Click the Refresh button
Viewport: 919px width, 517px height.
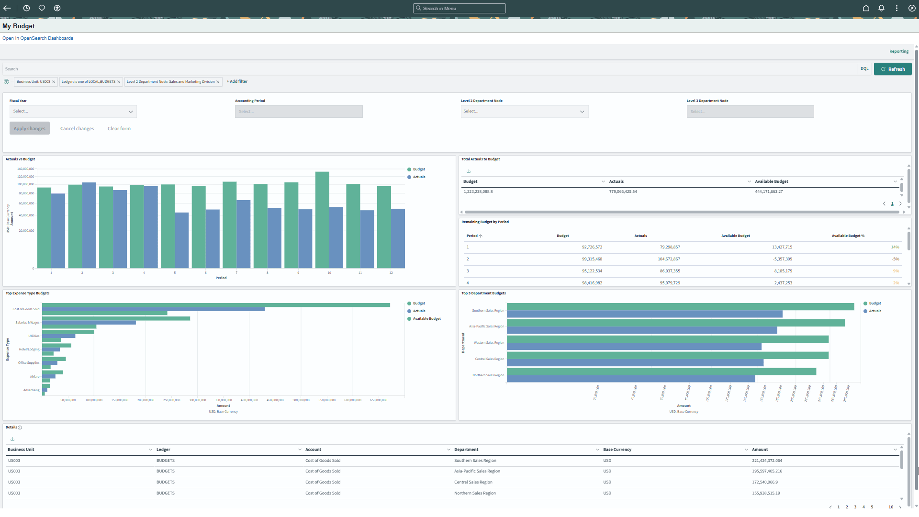coord(892,69)
